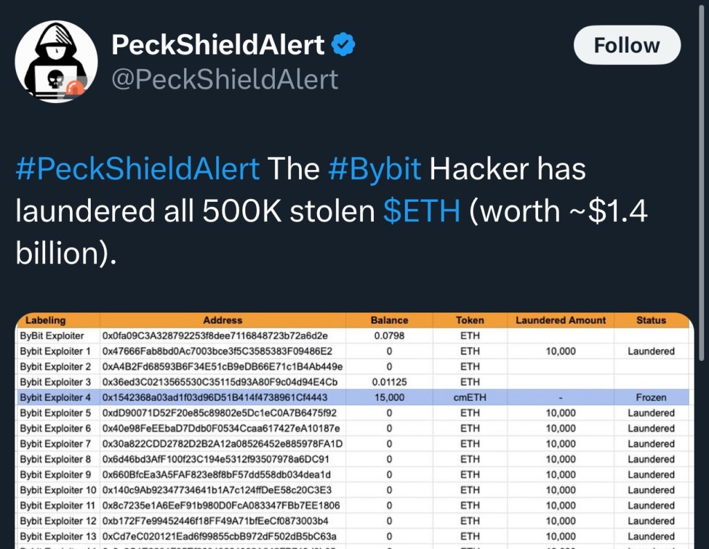Click the Status column header

[x=651, y=320]
